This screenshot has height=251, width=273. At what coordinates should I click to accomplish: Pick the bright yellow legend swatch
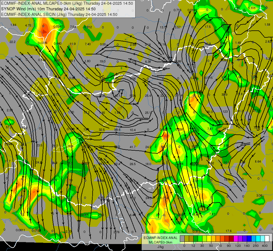[209, 238]
